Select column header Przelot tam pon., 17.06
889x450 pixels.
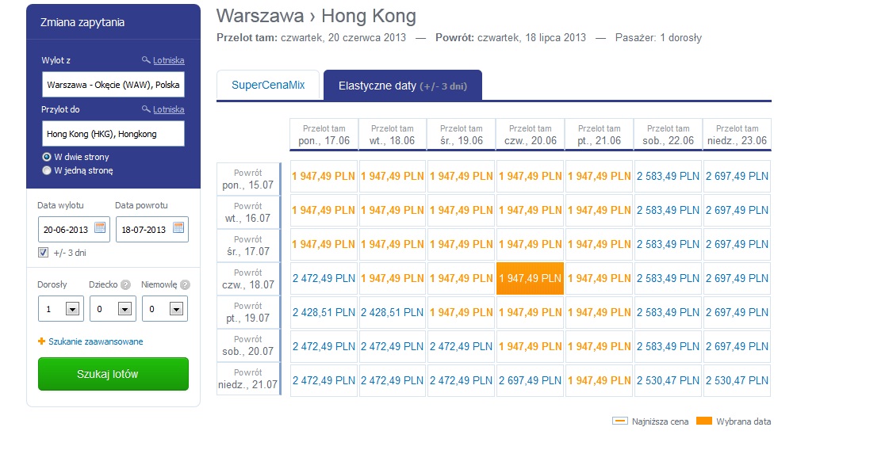pyautogui.click(x=324, y=135)
